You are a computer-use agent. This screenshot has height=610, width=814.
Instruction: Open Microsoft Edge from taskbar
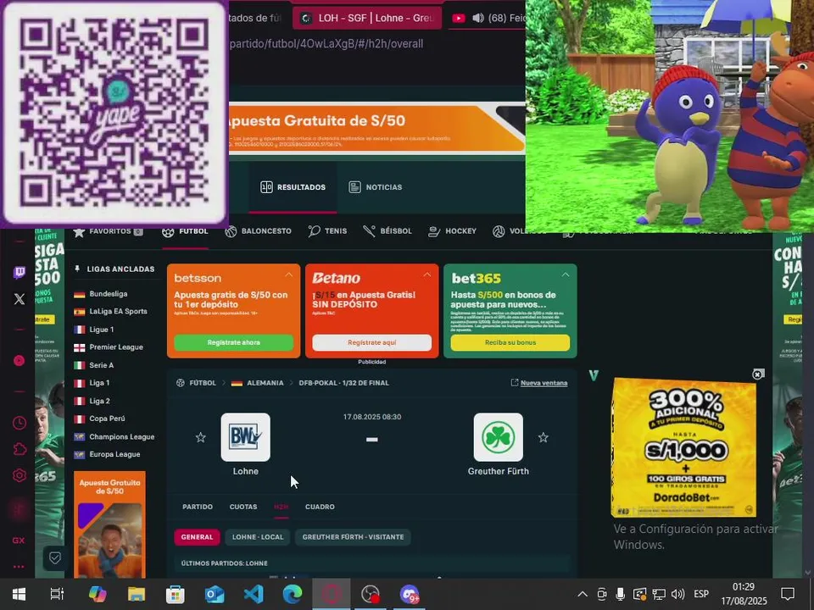click(x=293, y=594)
